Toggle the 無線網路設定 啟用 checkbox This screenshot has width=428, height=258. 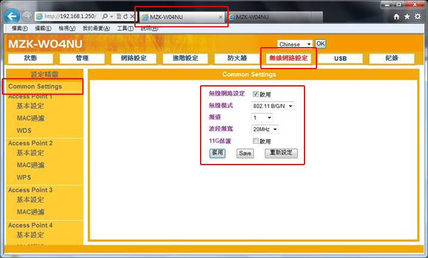click(x=255, y=94)
